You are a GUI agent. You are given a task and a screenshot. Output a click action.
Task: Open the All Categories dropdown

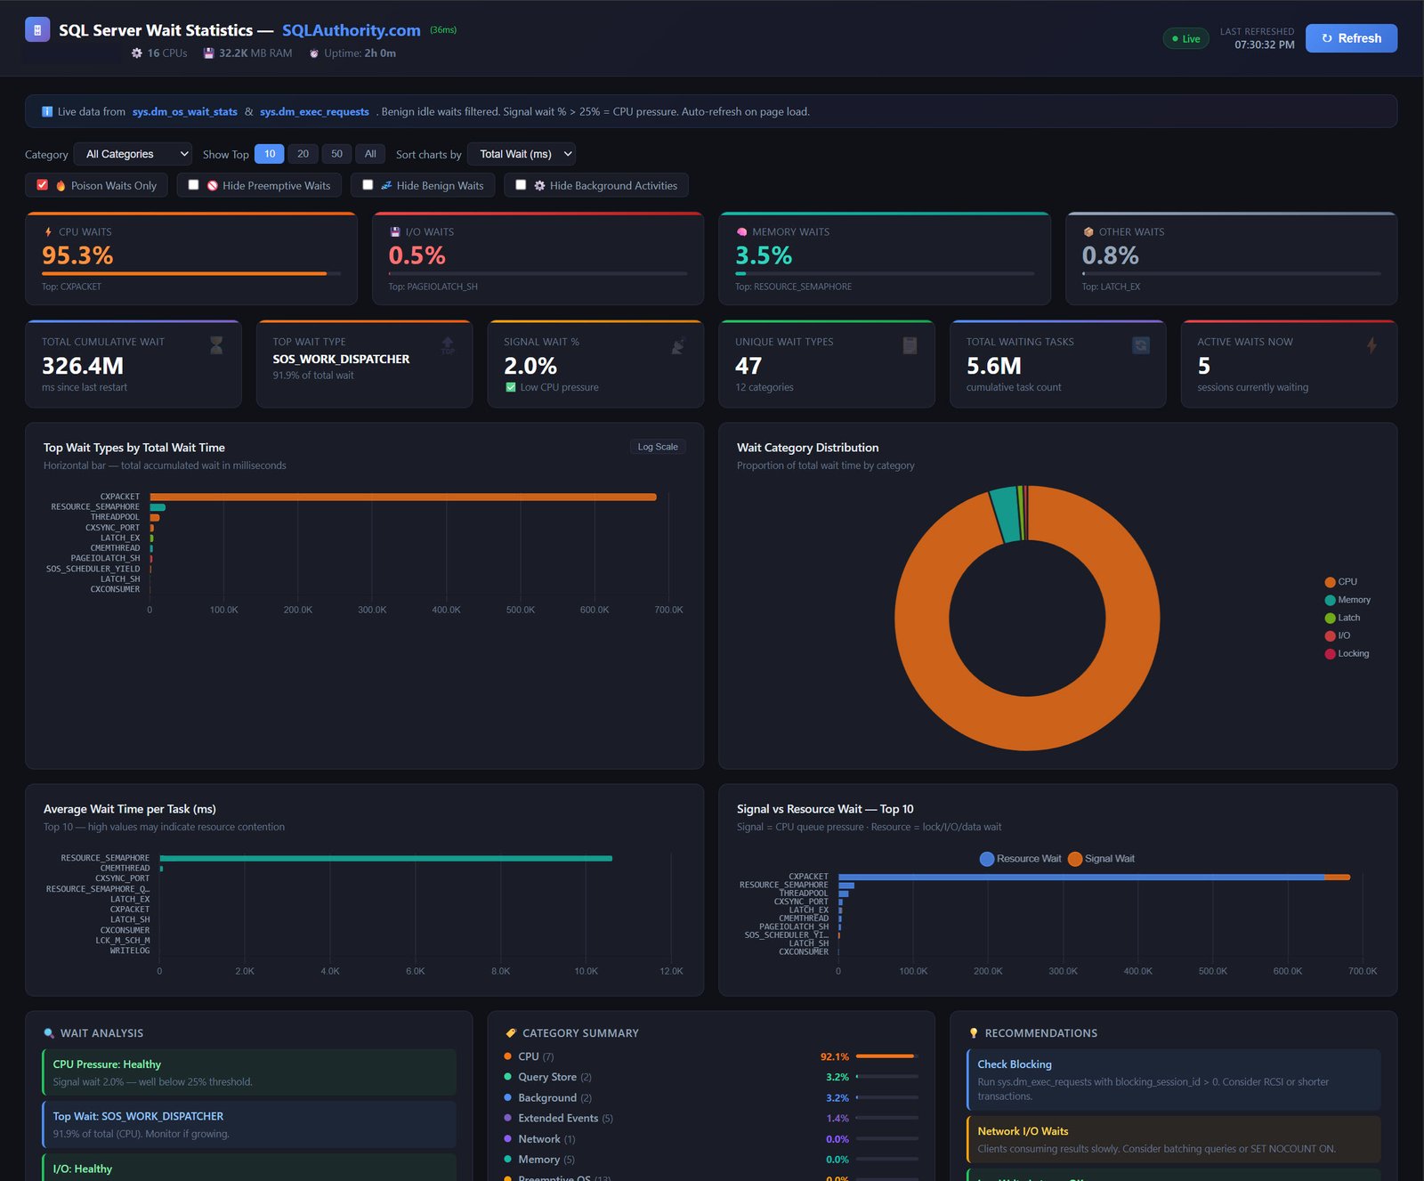[x=133, y=154]
